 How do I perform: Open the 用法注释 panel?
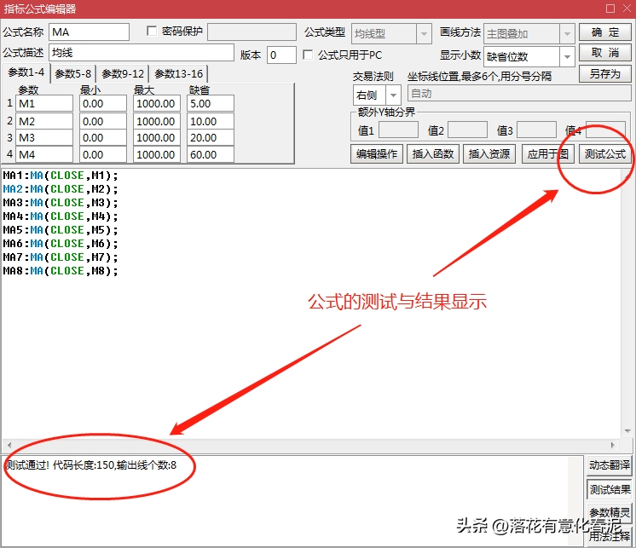pyautogui.click(x=610, y=536)
